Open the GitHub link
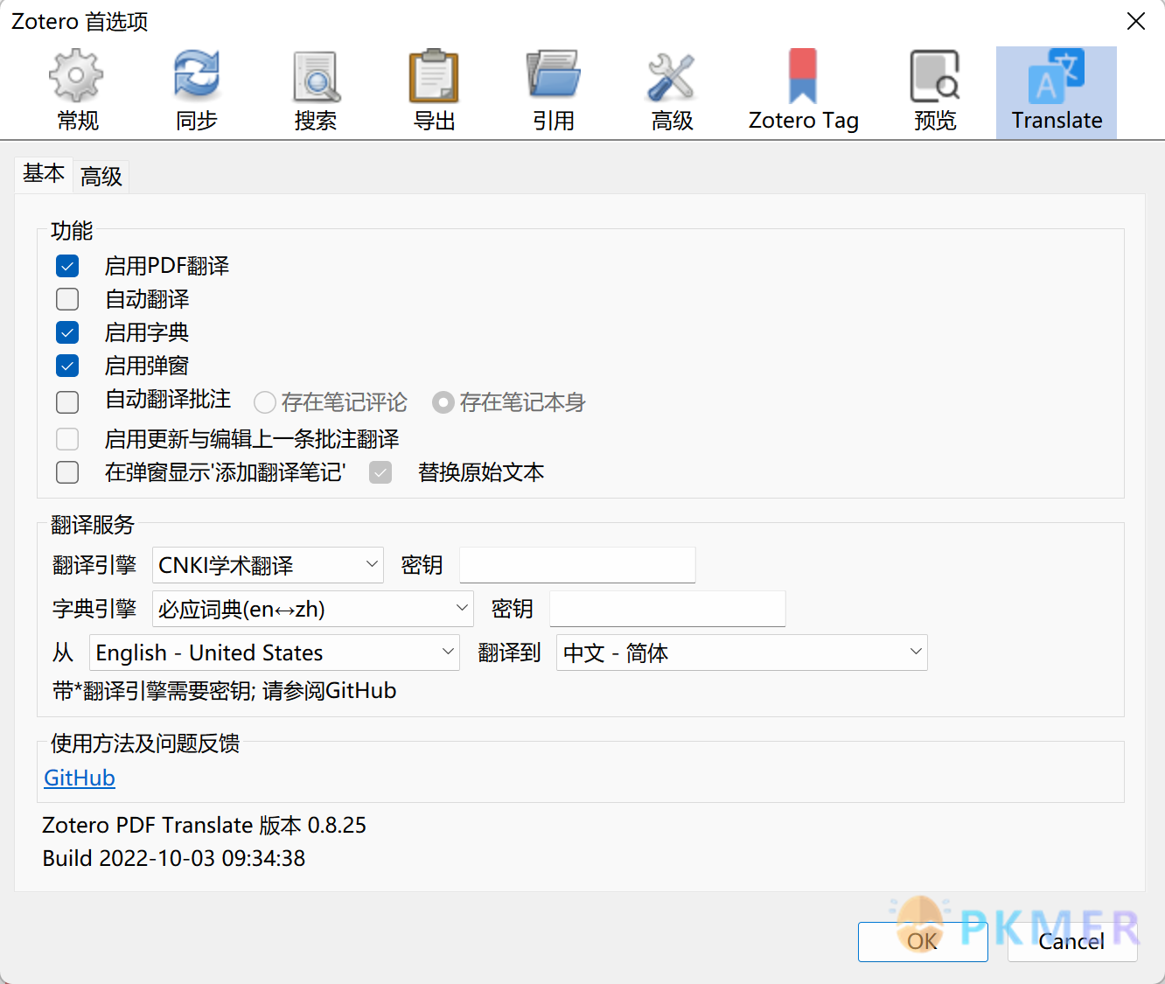 80,778
